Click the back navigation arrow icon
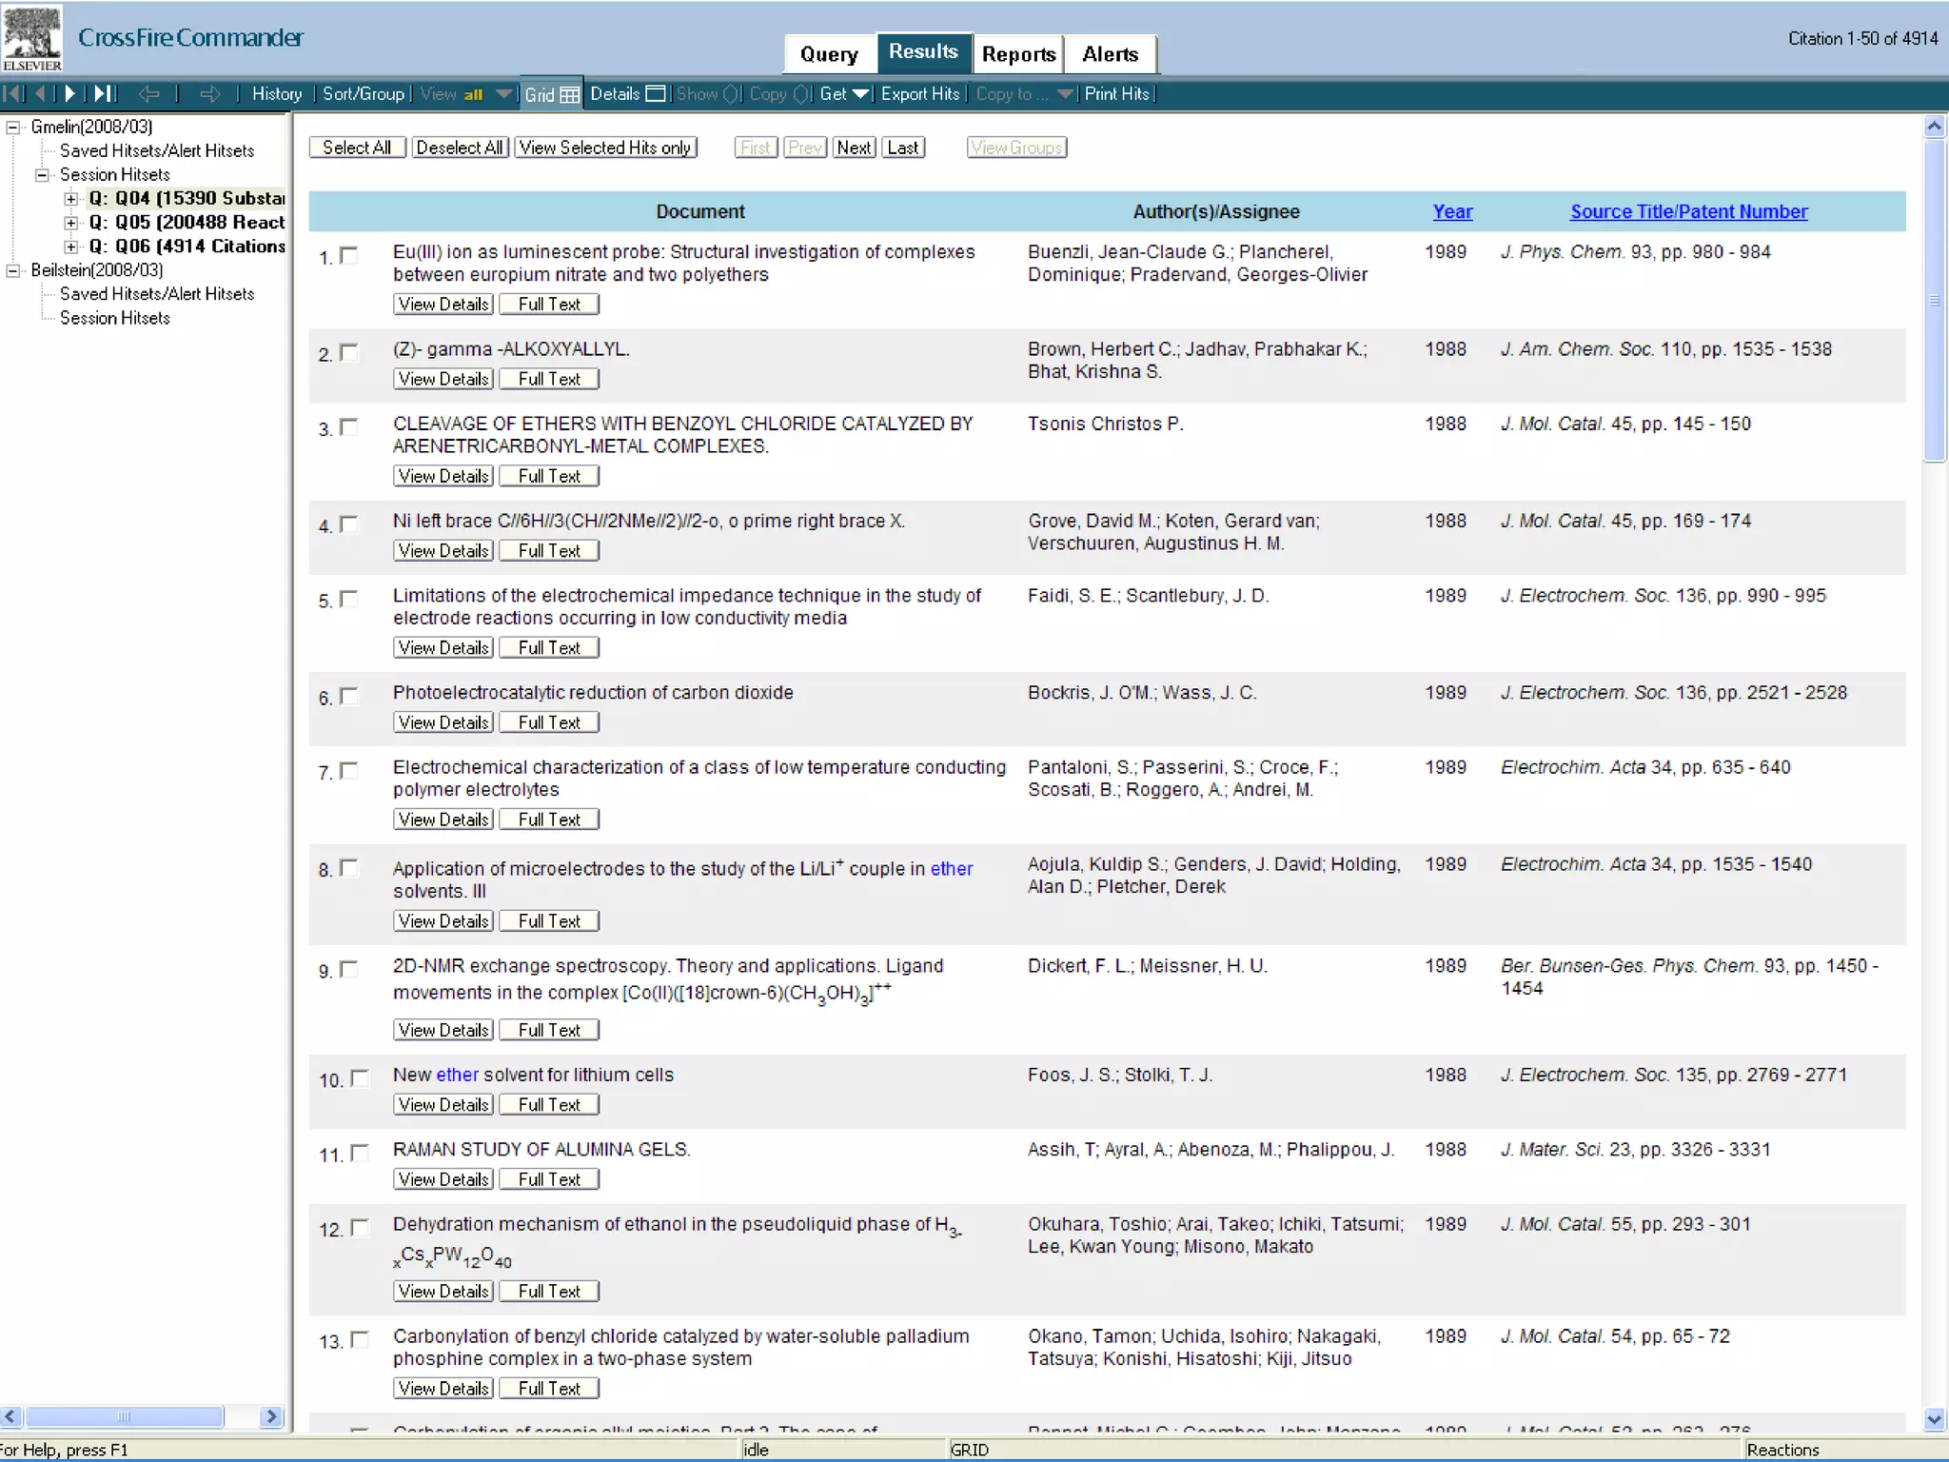Viewport: 1949px width, 1462px height. click(148, 93)
